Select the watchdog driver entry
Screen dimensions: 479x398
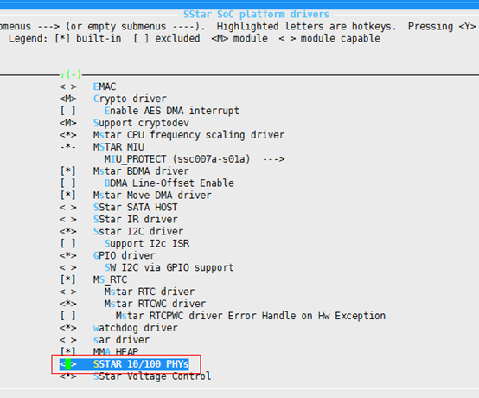135,328
